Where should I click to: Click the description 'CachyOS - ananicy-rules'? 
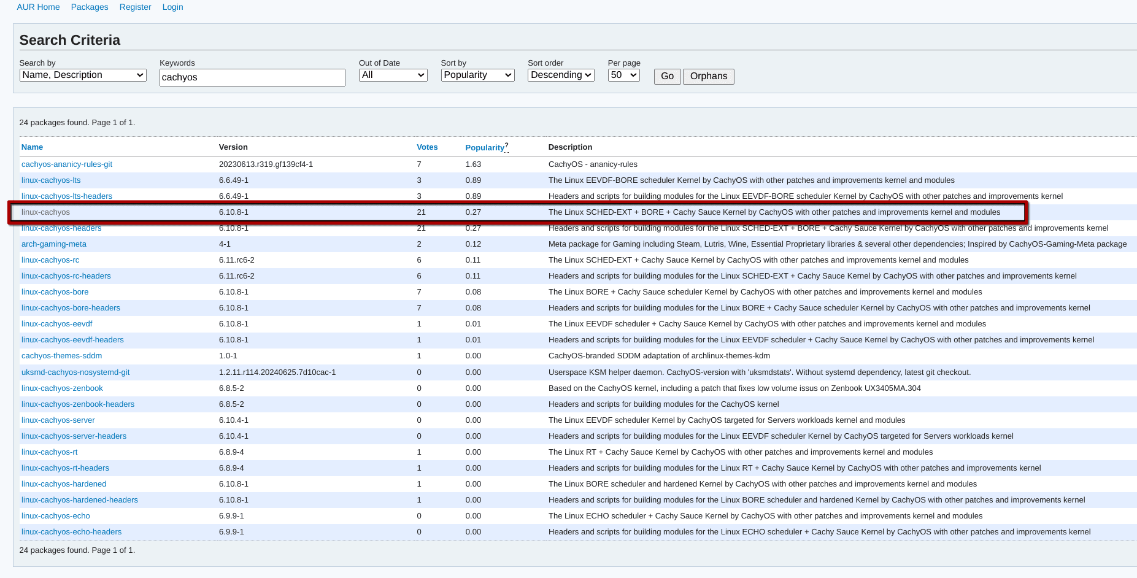593,164
